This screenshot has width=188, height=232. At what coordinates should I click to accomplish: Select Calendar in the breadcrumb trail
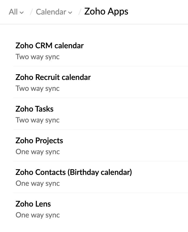[51, 12]
